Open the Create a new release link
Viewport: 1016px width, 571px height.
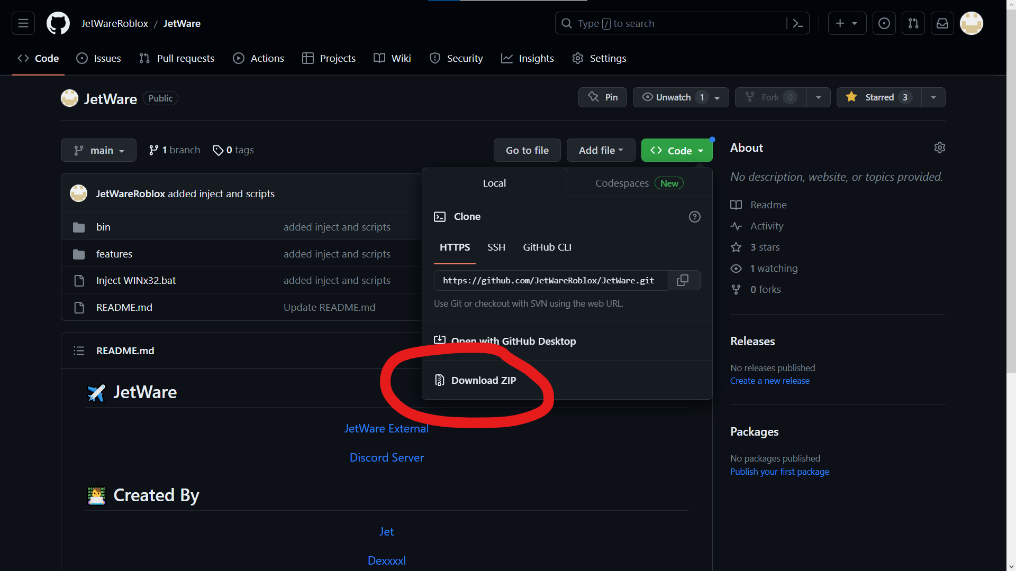(x=769, y=381)
